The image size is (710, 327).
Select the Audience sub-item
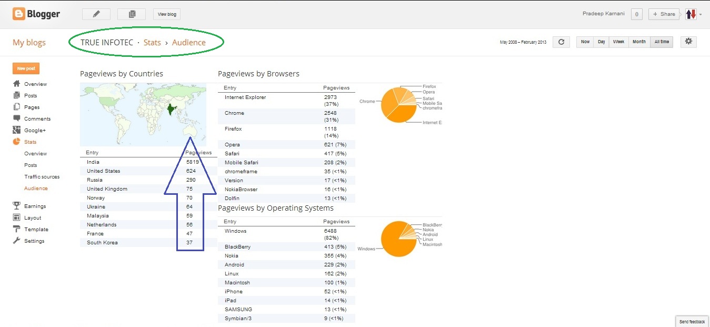coord(36,189)
